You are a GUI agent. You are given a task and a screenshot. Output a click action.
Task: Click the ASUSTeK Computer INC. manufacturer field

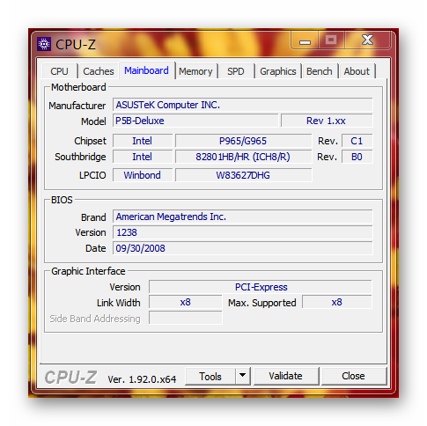coord(243,105)
